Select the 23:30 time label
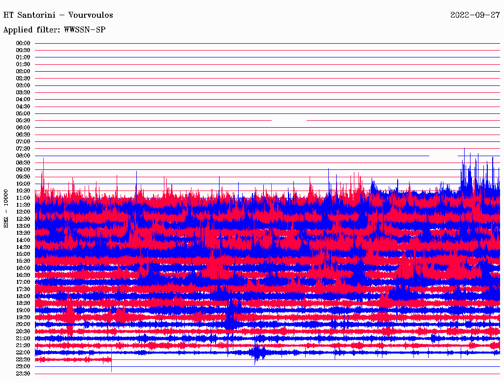The width and height of the screenshot is (504, 383). [23, 374]
